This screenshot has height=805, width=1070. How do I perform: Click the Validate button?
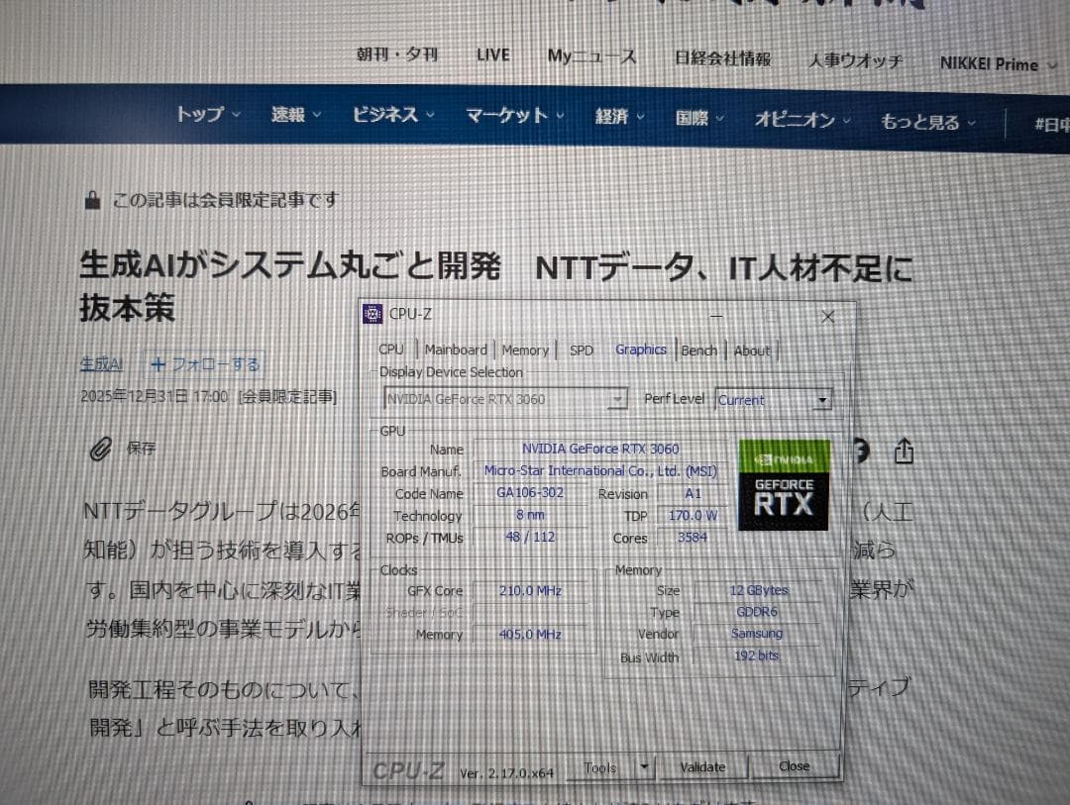coord(702,765)
